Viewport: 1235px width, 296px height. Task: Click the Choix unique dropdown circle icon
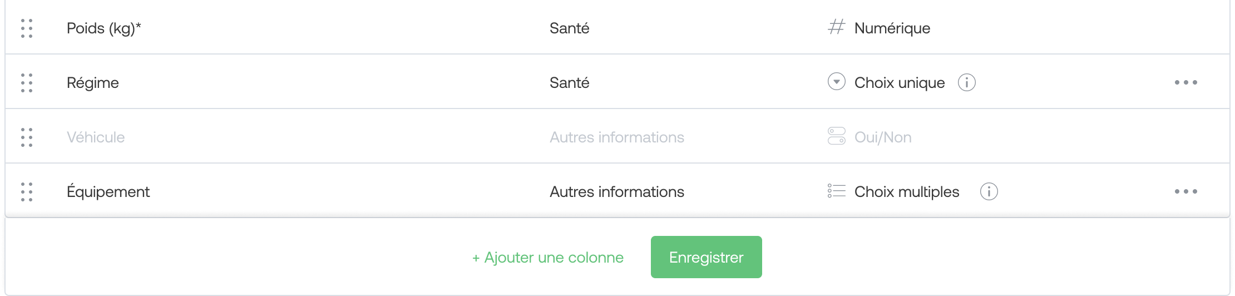click(836, 82)
